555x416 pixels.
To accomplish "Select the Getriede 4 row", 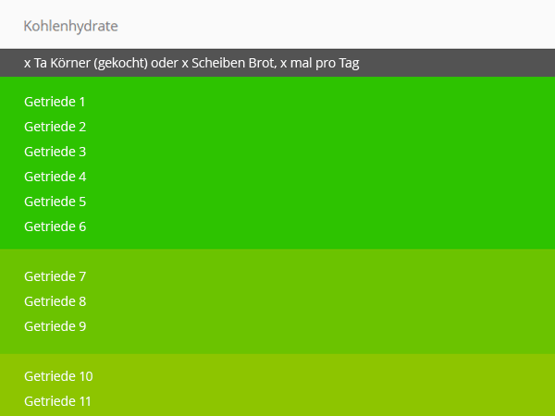I will 55,177.
